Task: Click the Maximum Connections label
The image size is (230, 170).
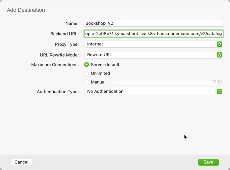Action: coord(55,65)
